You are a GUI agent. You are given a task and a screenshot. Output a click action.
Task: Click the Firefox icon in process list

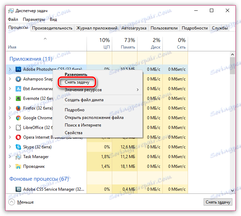tap(18, 108)
